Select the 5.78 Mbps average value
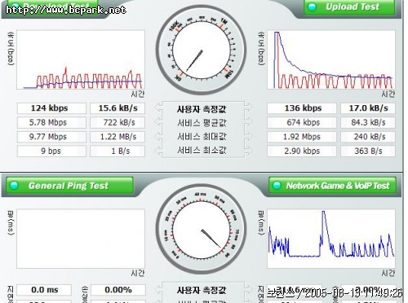 pyautogui.click(x=51, y=122)
